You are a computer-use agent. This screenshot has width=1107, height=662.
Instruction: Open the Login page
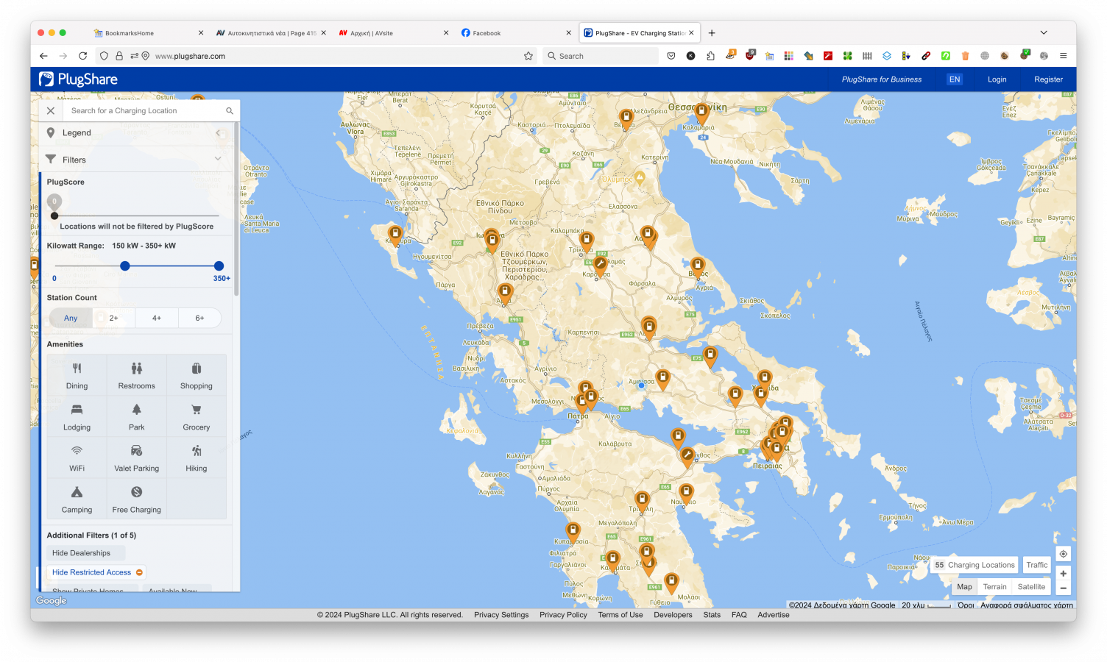pos(997,79)
